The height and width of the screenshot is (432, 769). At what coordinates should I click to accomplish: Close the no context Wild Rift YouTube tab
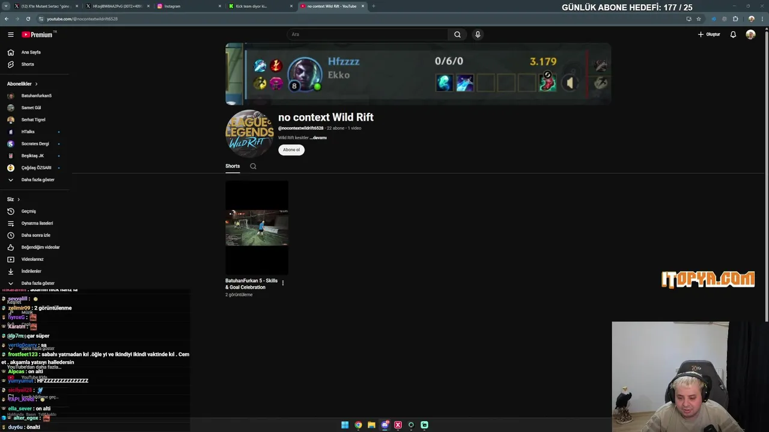pyautogui.click(x=363, y=6)
